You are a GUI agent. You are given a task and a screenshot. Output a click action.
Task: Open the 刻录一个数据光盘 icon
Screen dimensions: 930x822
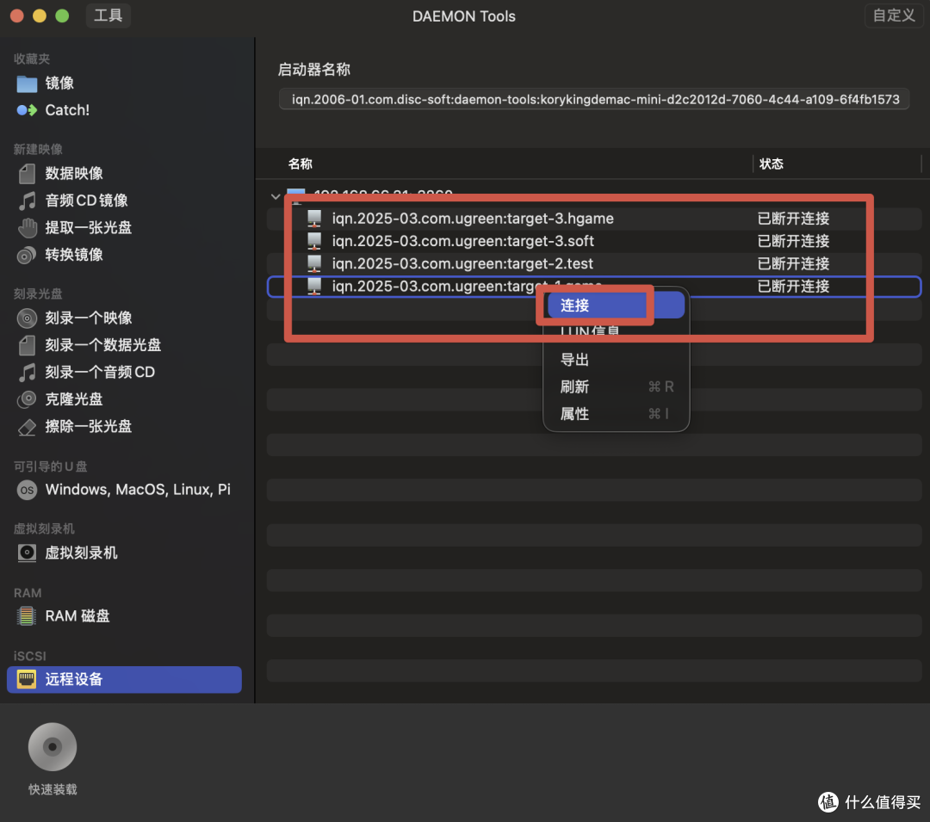(x=27, y=345)
